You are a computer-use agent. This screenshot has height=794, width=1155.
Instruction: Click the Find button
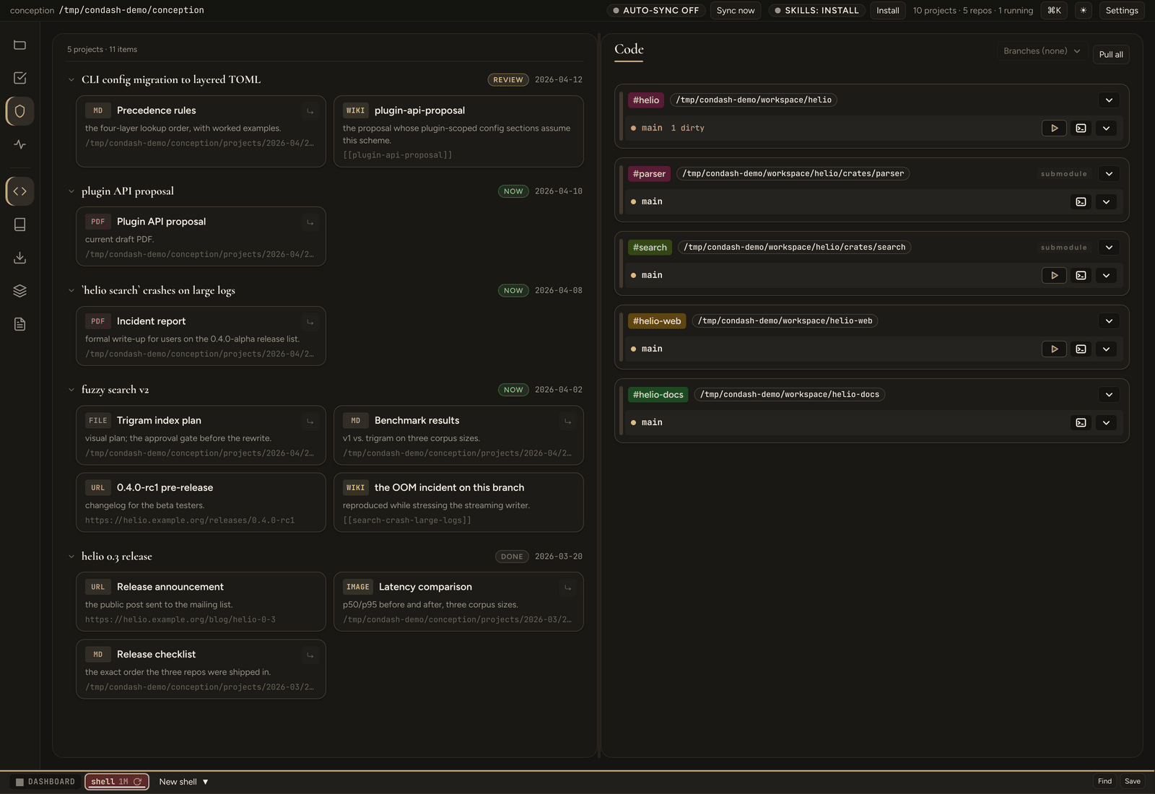click(1104, 781)
